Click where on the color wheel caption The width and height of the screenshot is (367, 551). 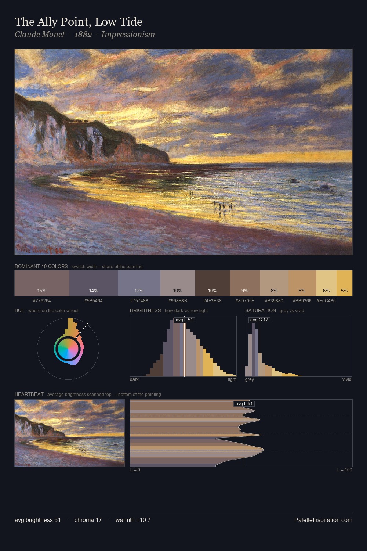click(53, 311)
